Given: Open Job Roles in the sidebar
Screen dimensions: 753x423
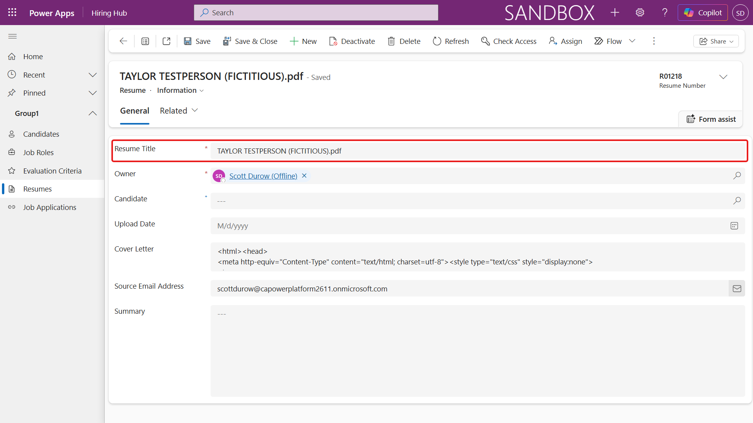Looking at the screenshot, I should pyautogui.click(x=52, y=153).
